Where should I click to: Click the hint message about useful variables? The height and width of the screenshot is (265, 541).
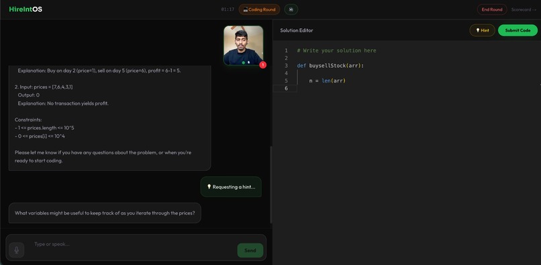pyautogui.click(x=105, y=213)
